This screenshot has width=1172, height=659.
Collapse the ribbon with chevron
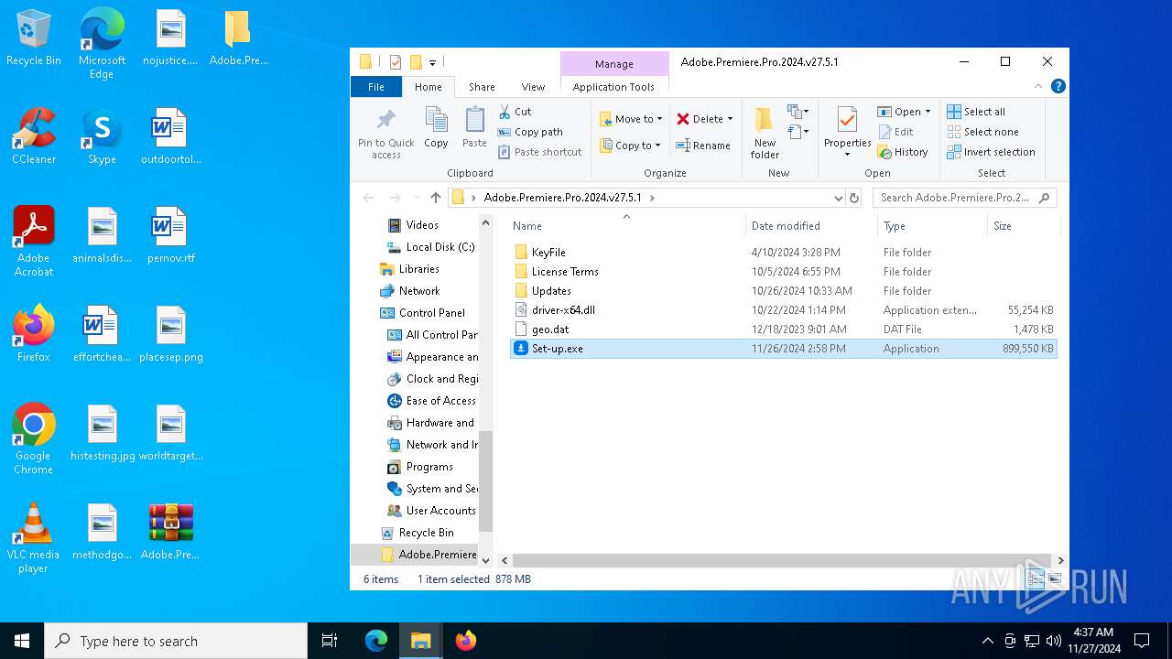click(x=1038, y=87)
